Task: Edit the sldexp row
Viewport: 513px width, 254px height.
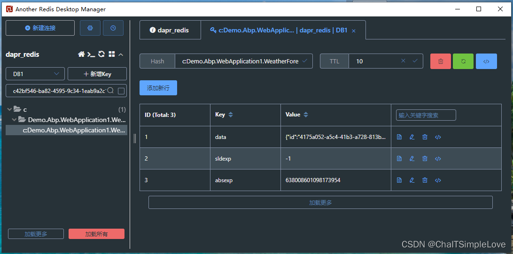Action: 412,159
